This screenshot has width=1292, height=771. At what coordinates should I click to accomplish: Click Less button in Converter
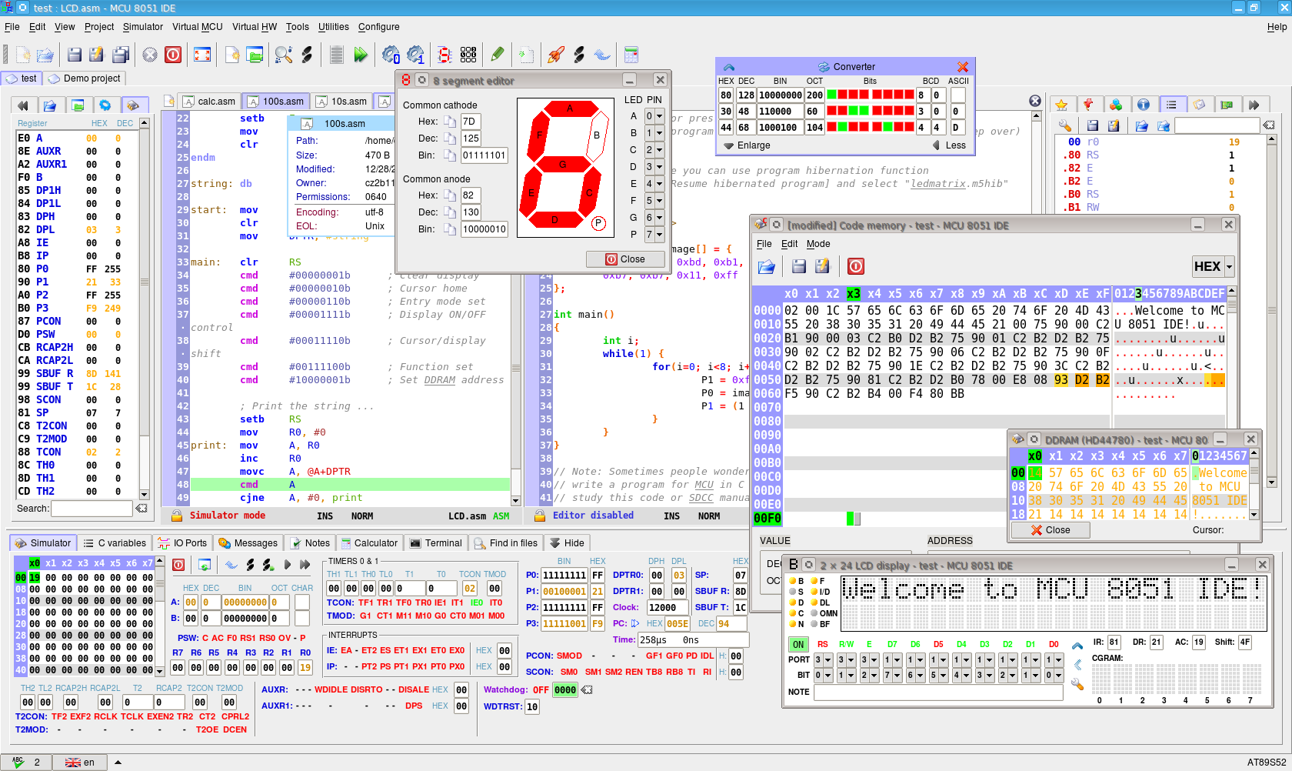click(949, 145)
